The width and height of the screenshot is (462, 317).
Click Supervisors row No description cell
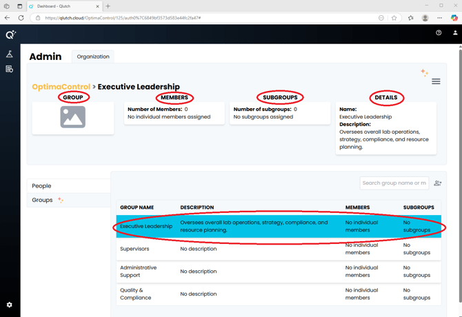(x=199, y=249)
